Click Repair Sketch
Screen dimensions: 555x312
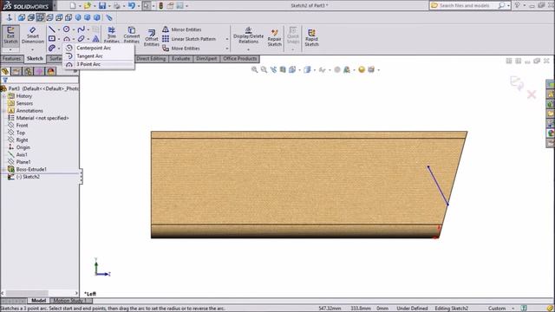coord(274,37)
